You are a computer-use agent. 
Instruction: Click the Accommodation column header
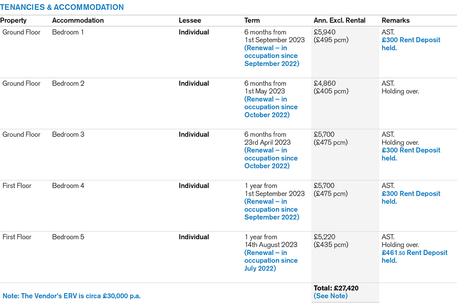click(x=78, y=21)
